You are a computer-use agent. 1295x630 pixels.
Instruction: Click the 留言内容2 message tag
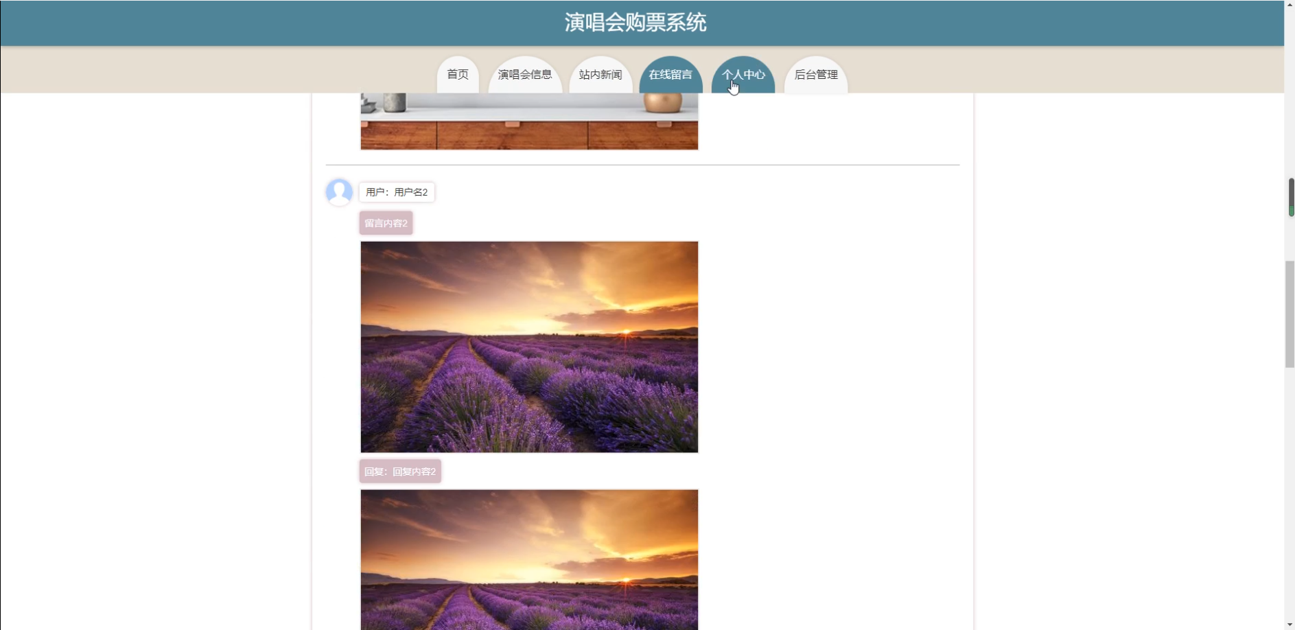(386, 223)
